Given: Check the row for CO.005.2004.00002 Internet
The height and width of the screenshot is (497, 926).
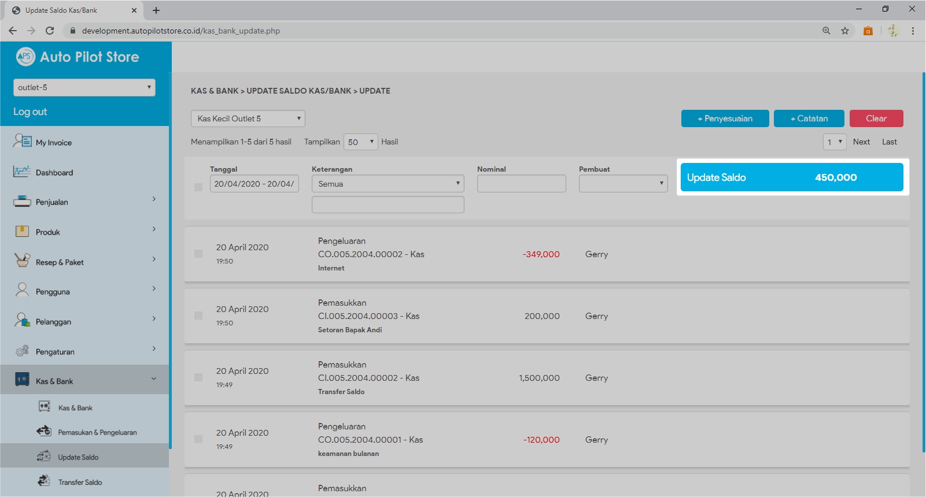Looking at the screenshot, I should click(198, 254).
